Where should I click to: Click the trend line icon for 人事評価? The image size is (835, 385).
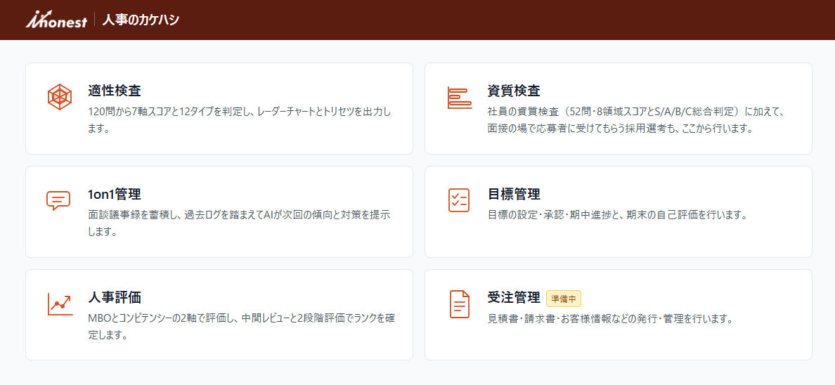(x=60, y=304)
